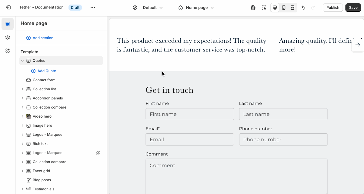This screenshot has height=194, width=364.
Task: Click the 'Tether - Documentation' theme name
Action: coord(41,8)
